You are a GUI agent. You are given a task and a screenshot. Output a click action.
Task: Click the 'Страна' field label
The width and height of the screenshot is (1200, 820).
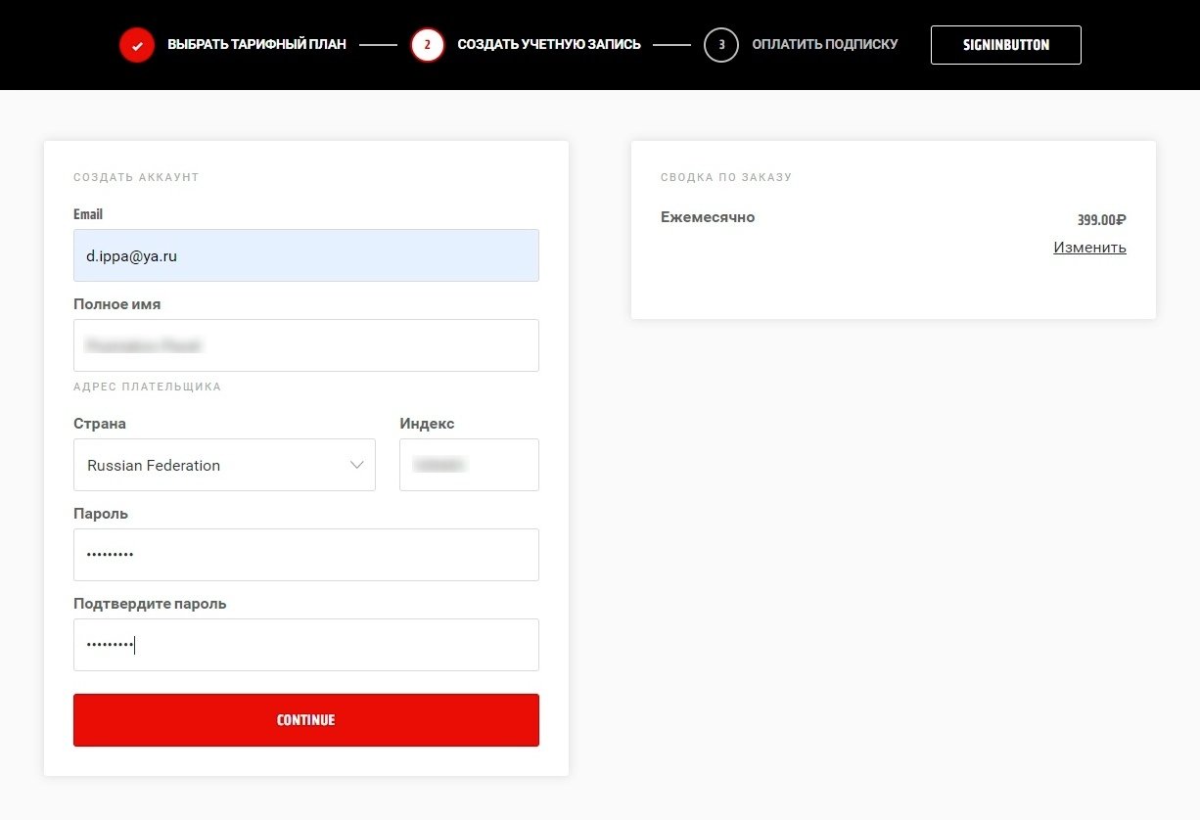coord(100,424)
